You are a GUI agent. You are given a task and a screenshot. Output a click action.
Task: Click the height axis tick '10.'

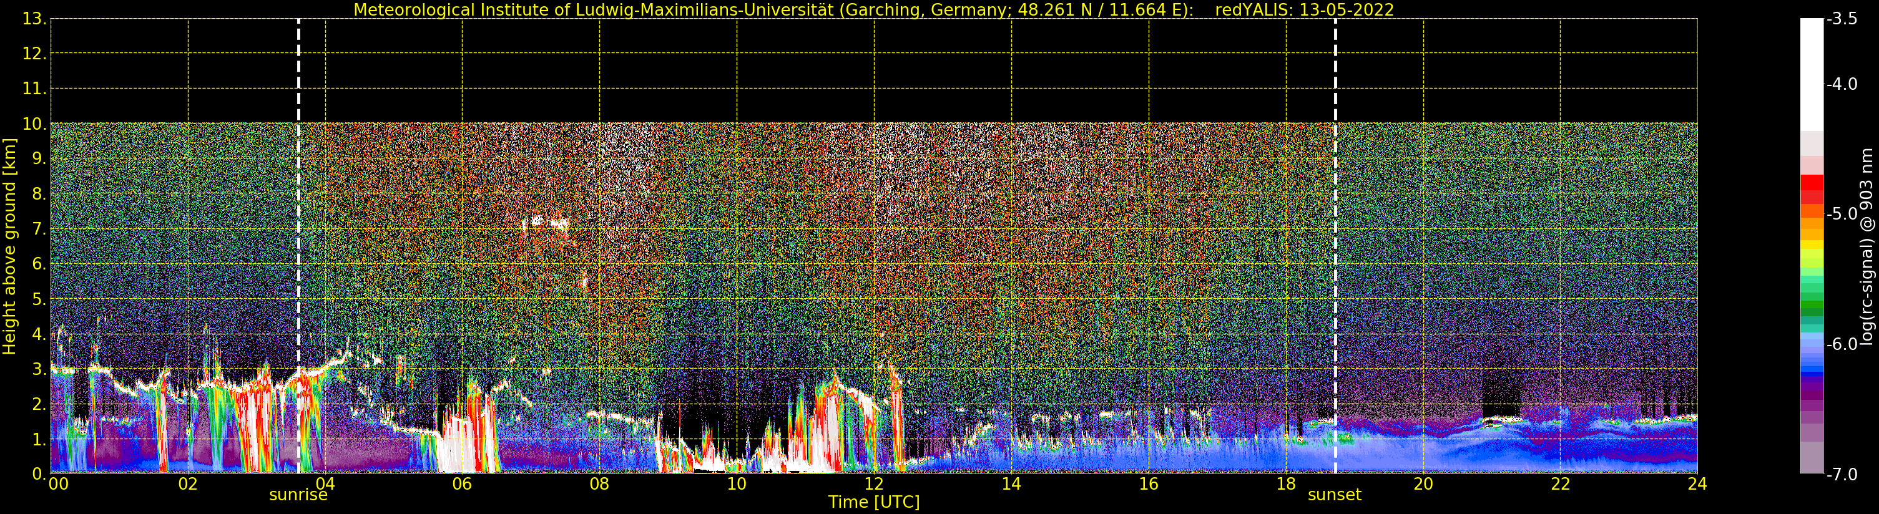tap(34, 124)
